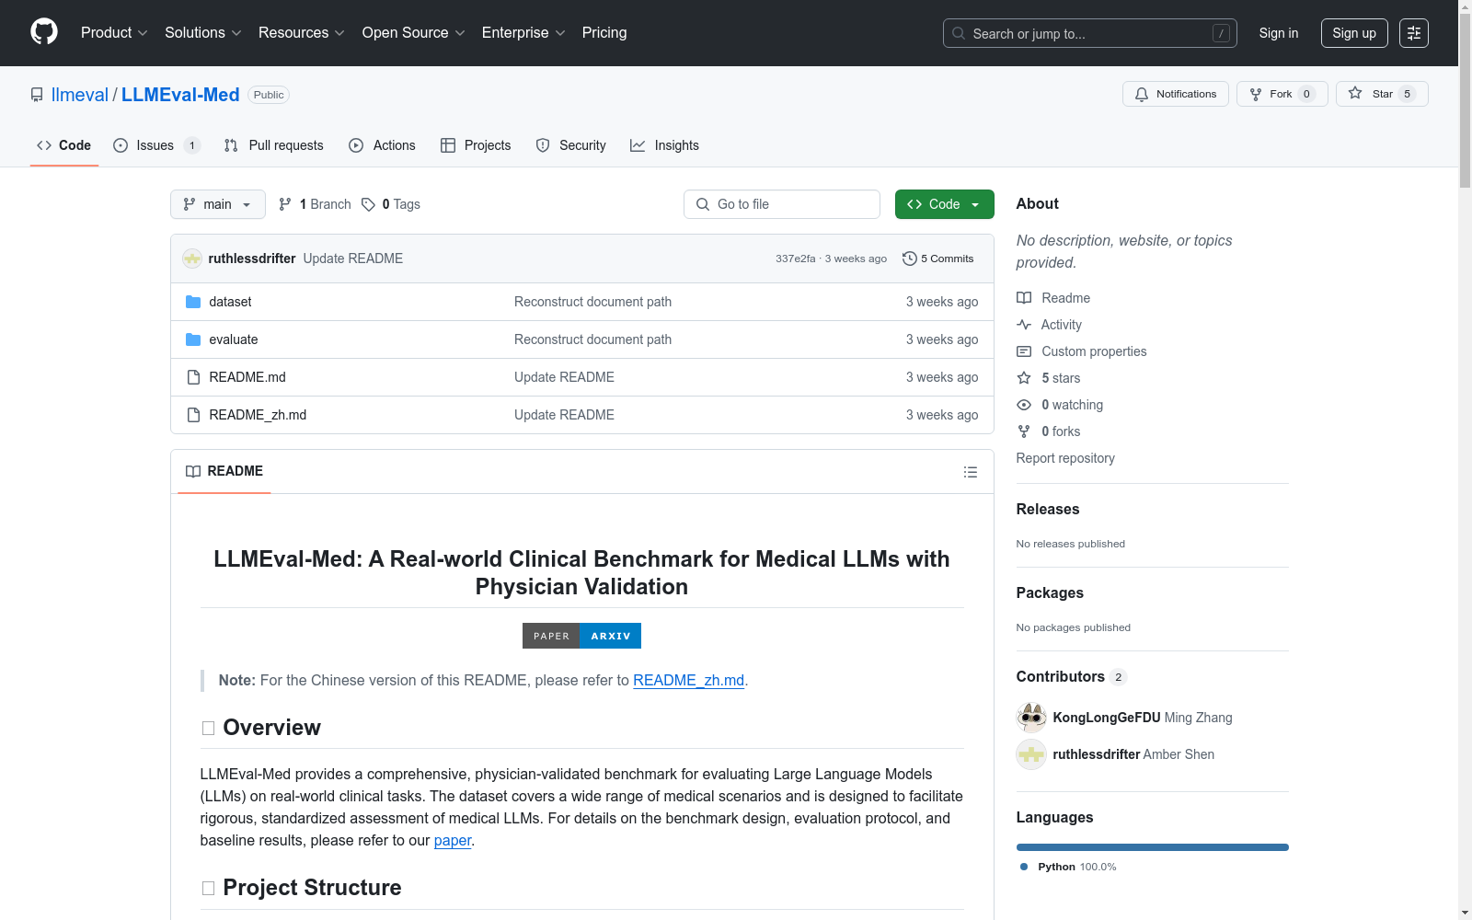1472x920 pixels.
Task: Click the README_zh.md file icon
Action: tap(193, 415)
